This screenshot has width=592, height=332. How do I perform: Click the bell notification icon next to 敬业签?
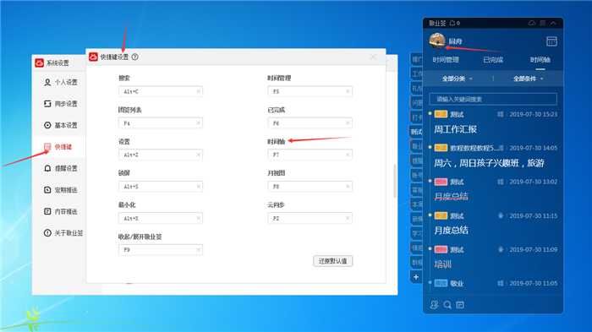pos(452,23)
